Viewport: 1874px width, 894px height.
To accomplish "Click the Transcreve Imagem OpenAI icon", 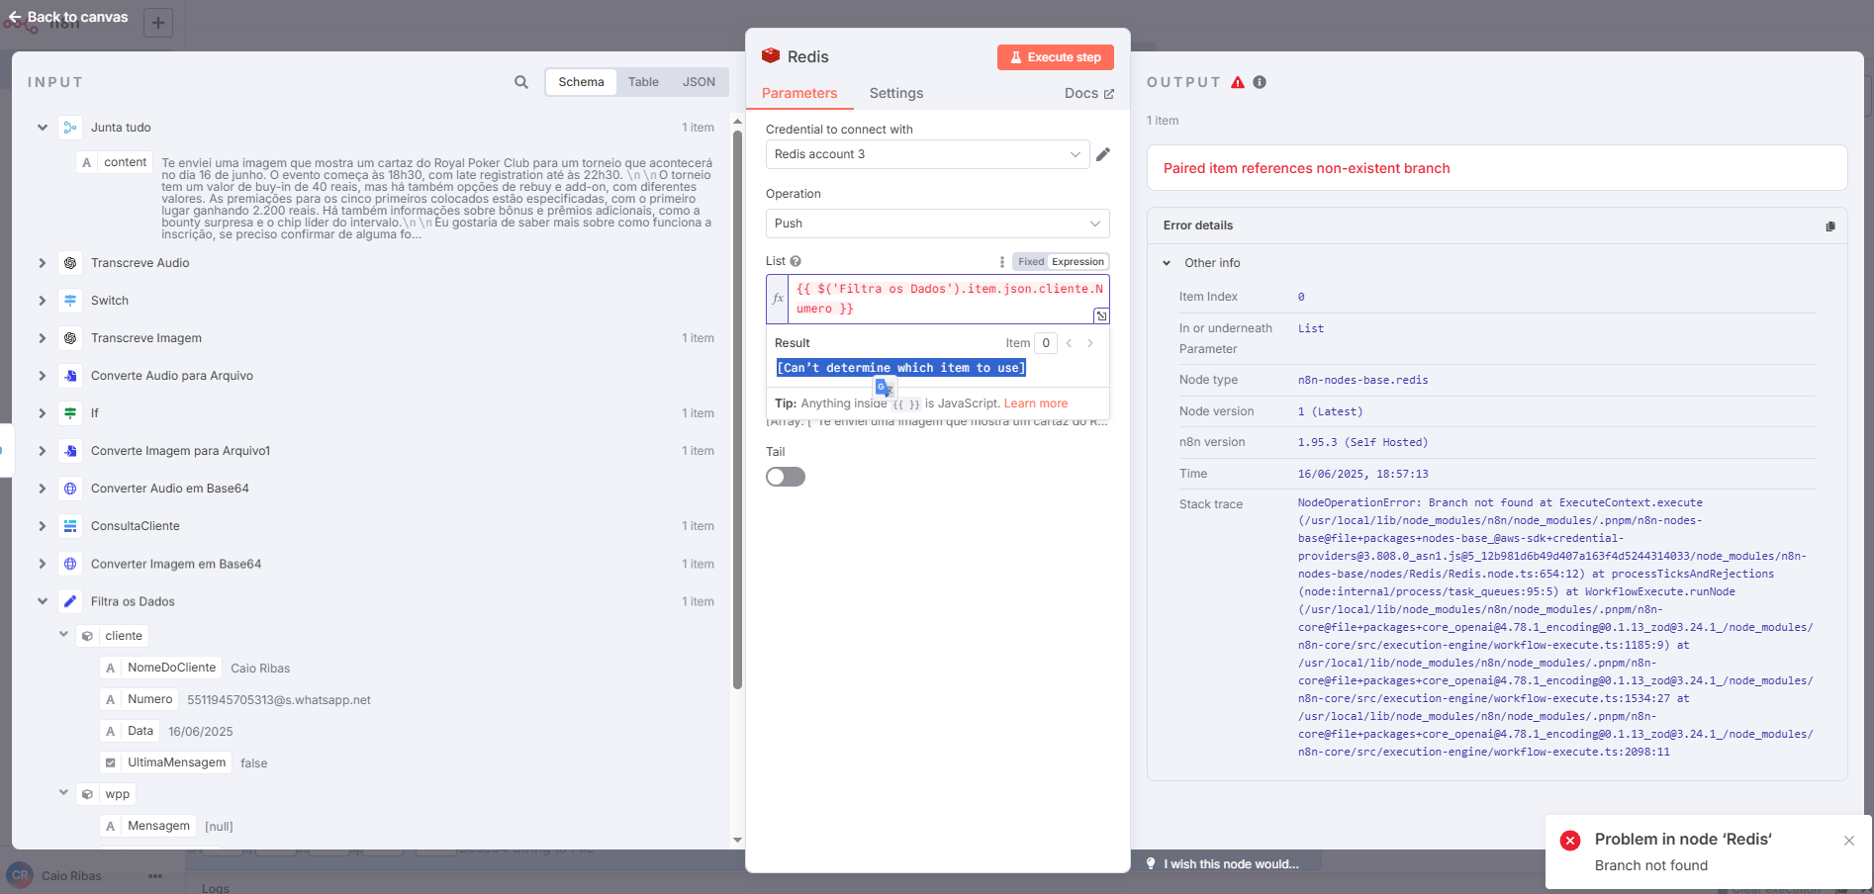I will [70, 338].
